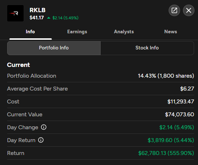Screen dimensions: 198x165
Task: Click the Current Value label
Action: (x=25, y=115)
